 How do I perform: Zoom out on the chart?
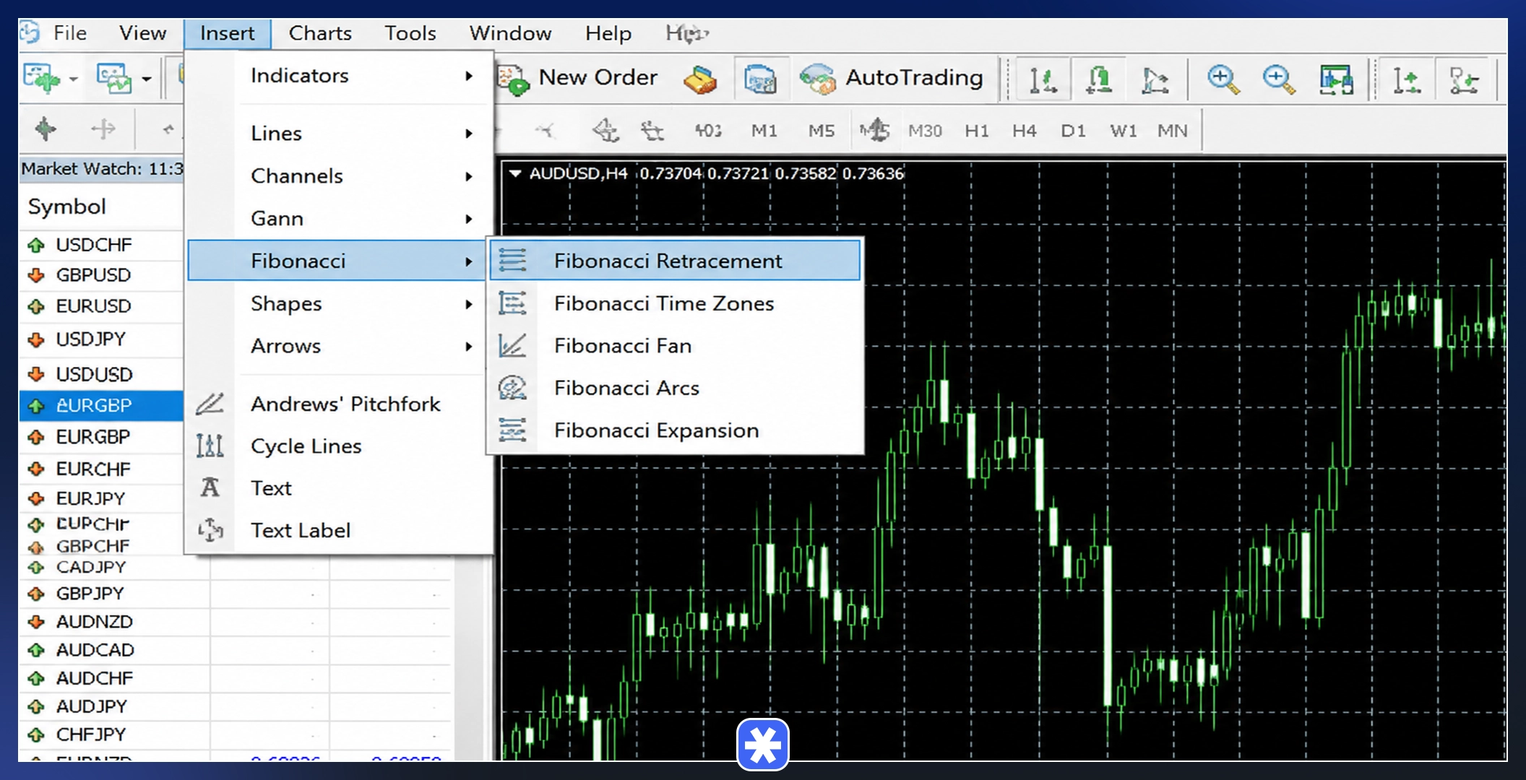[x=1278, y=79]
